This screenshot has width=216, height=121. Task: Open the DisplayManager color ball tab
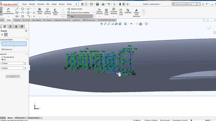pos(22,27)
